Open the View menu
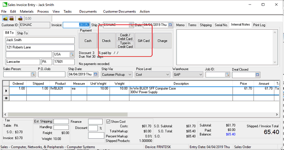 pos(56,11)
